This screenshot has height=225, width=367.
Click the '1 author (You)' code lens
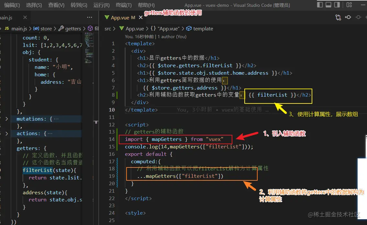coord(172,37)
